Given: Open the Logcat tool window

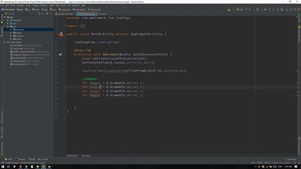Looking at the screenshot, I should point(43,159).
